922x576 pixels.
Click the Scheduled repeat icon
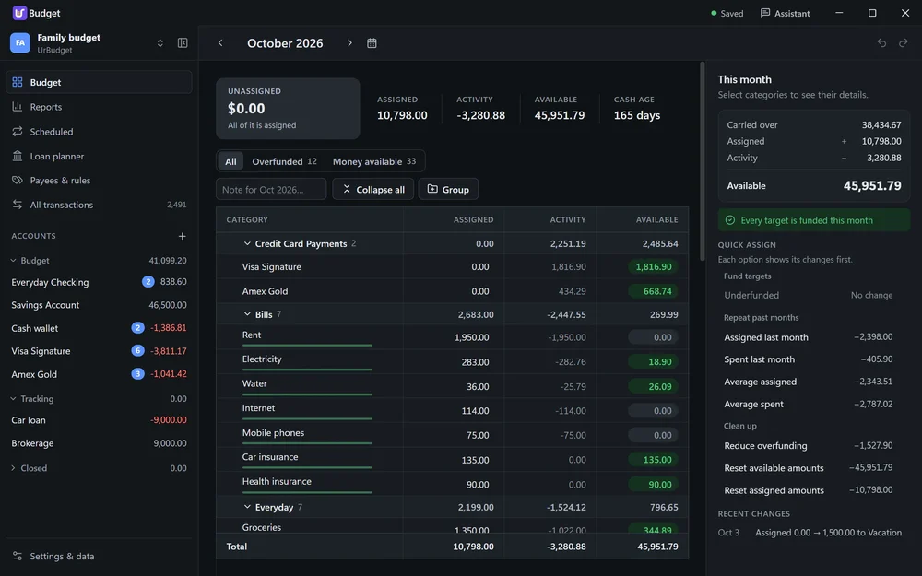click(x=17, y=131)
